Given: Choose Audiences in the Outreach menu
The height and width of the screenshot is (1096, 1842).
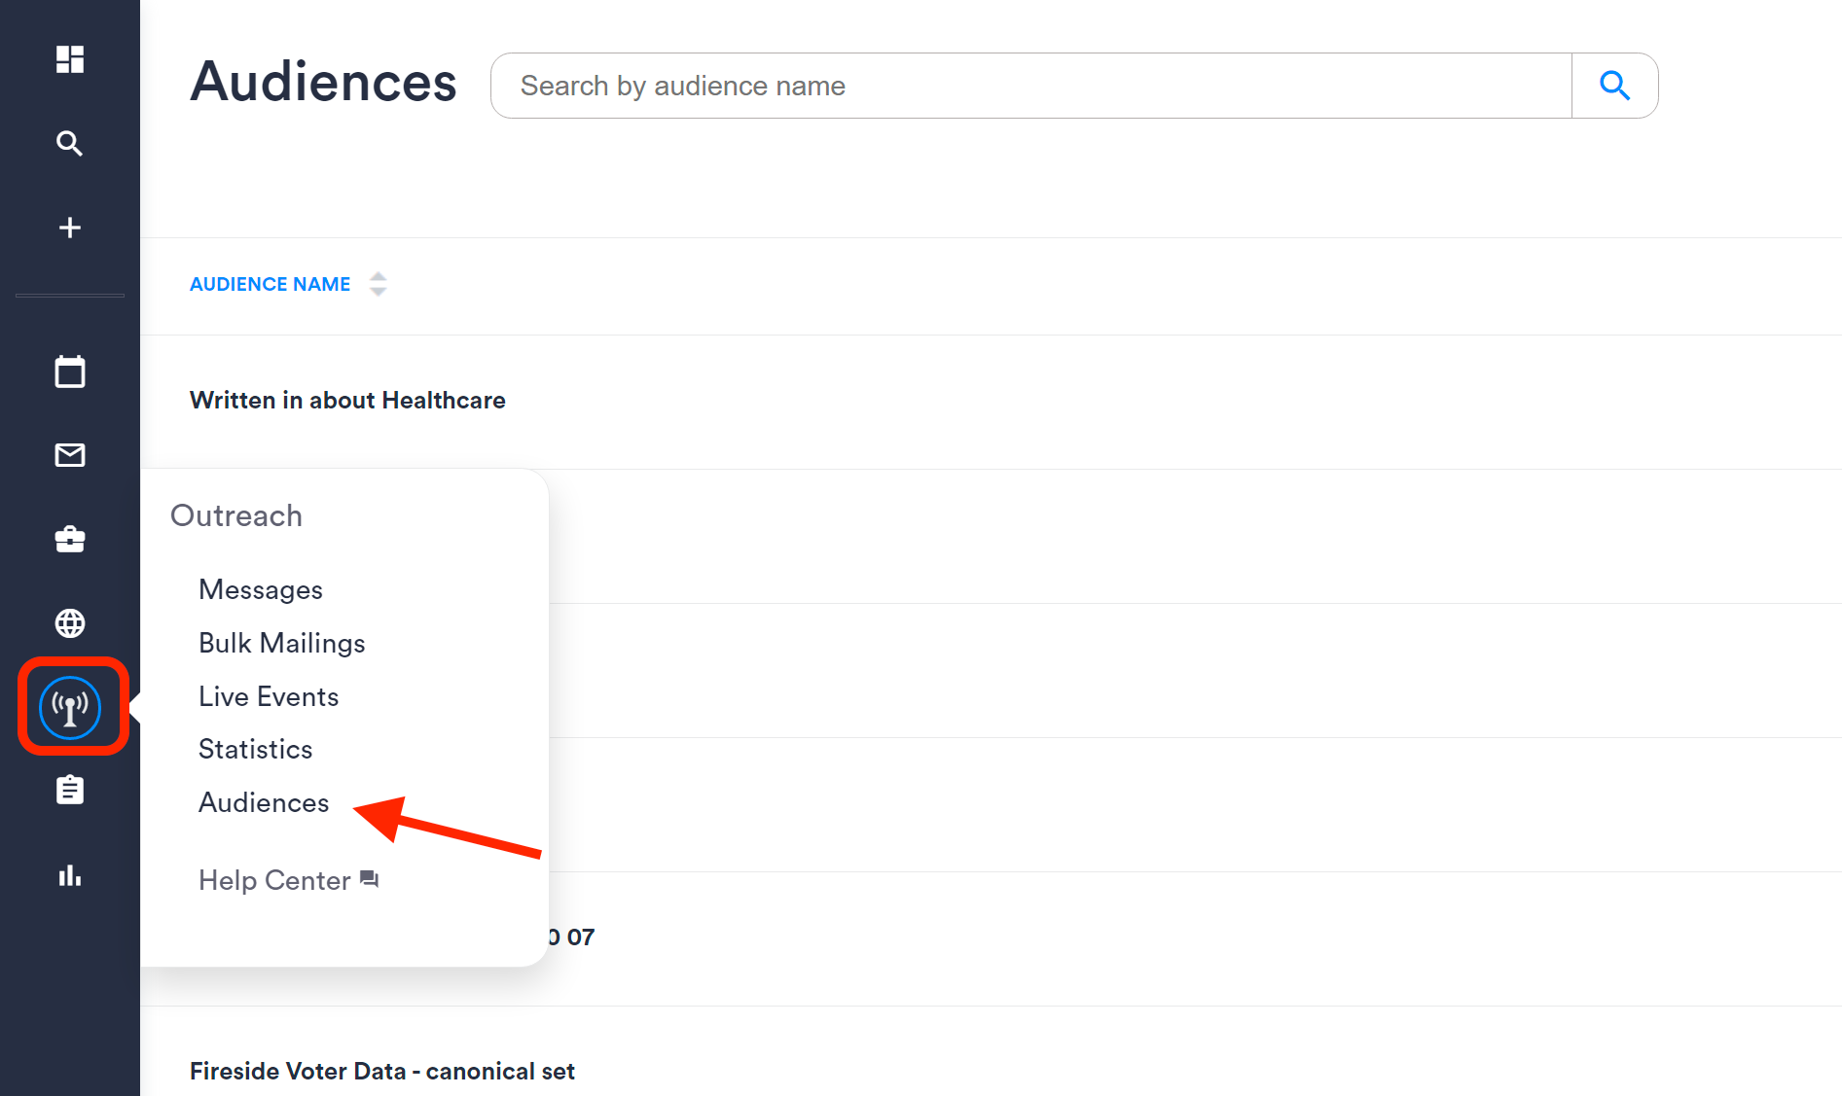Looking at the screenshot, I should 264,802.
